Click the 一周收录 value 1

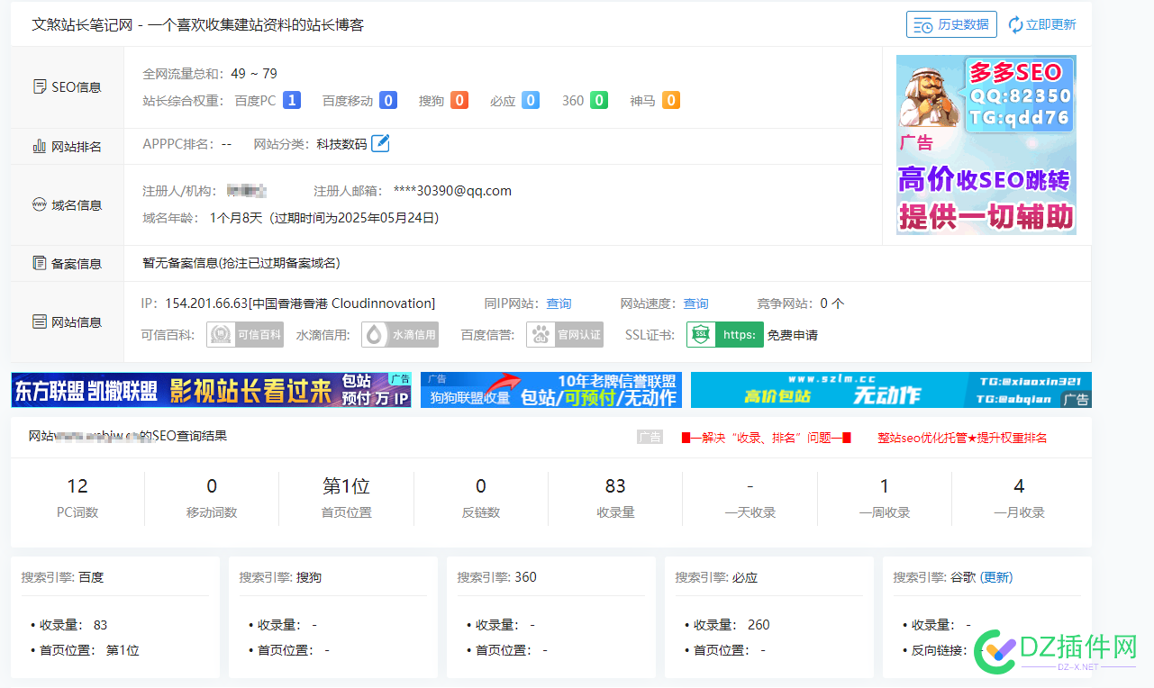[x=885, y=486]
